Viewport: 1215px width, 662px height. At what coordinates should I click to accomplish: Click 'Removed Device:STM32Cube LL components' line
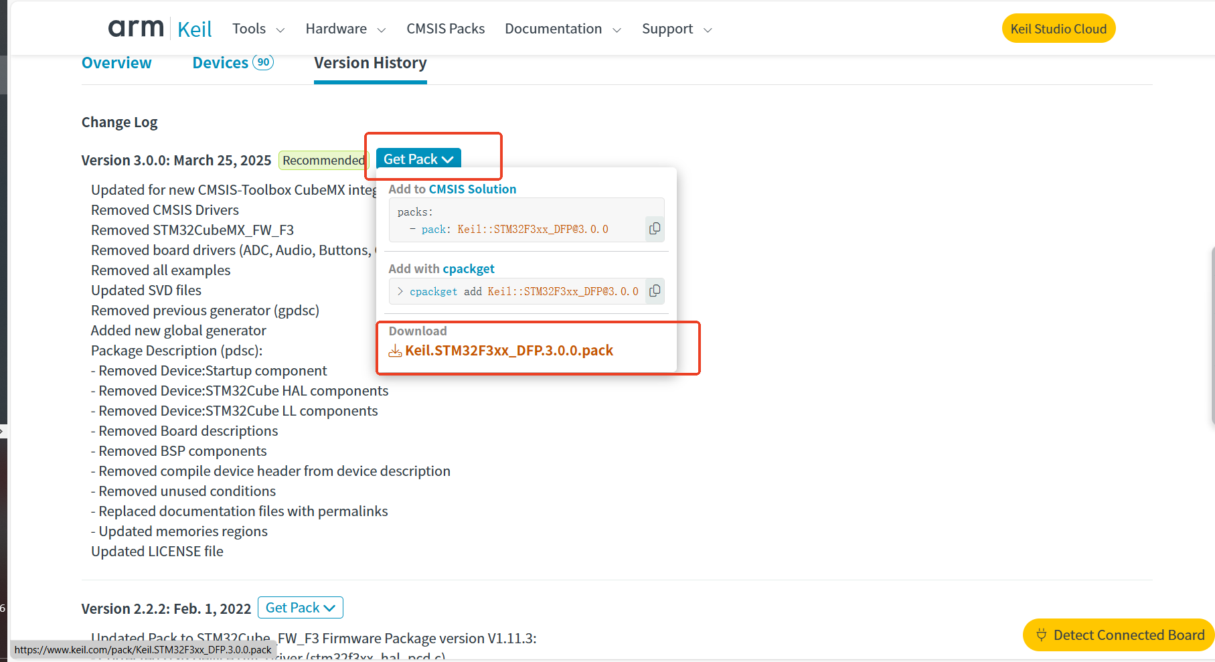pyautogui.click(x=234, y=411)
